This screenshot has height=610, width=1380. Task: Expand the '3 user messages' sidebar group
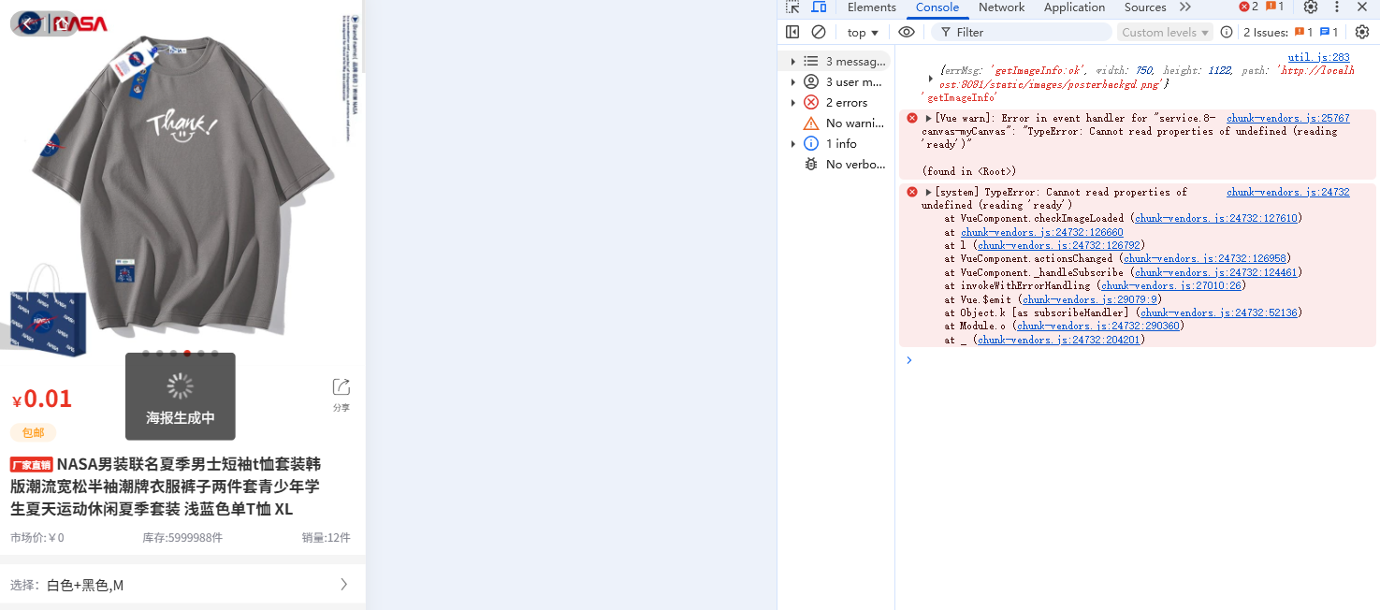point(793,82)
